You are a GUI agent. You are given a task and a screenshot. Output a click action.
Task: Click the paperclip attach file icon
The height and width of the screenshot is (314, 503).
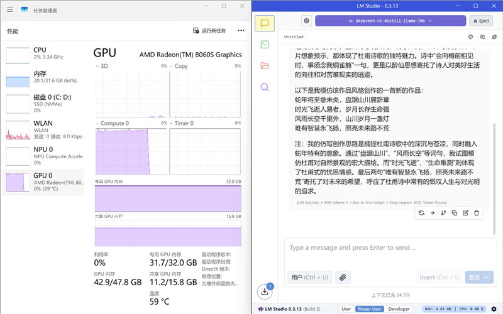[343, 277]
